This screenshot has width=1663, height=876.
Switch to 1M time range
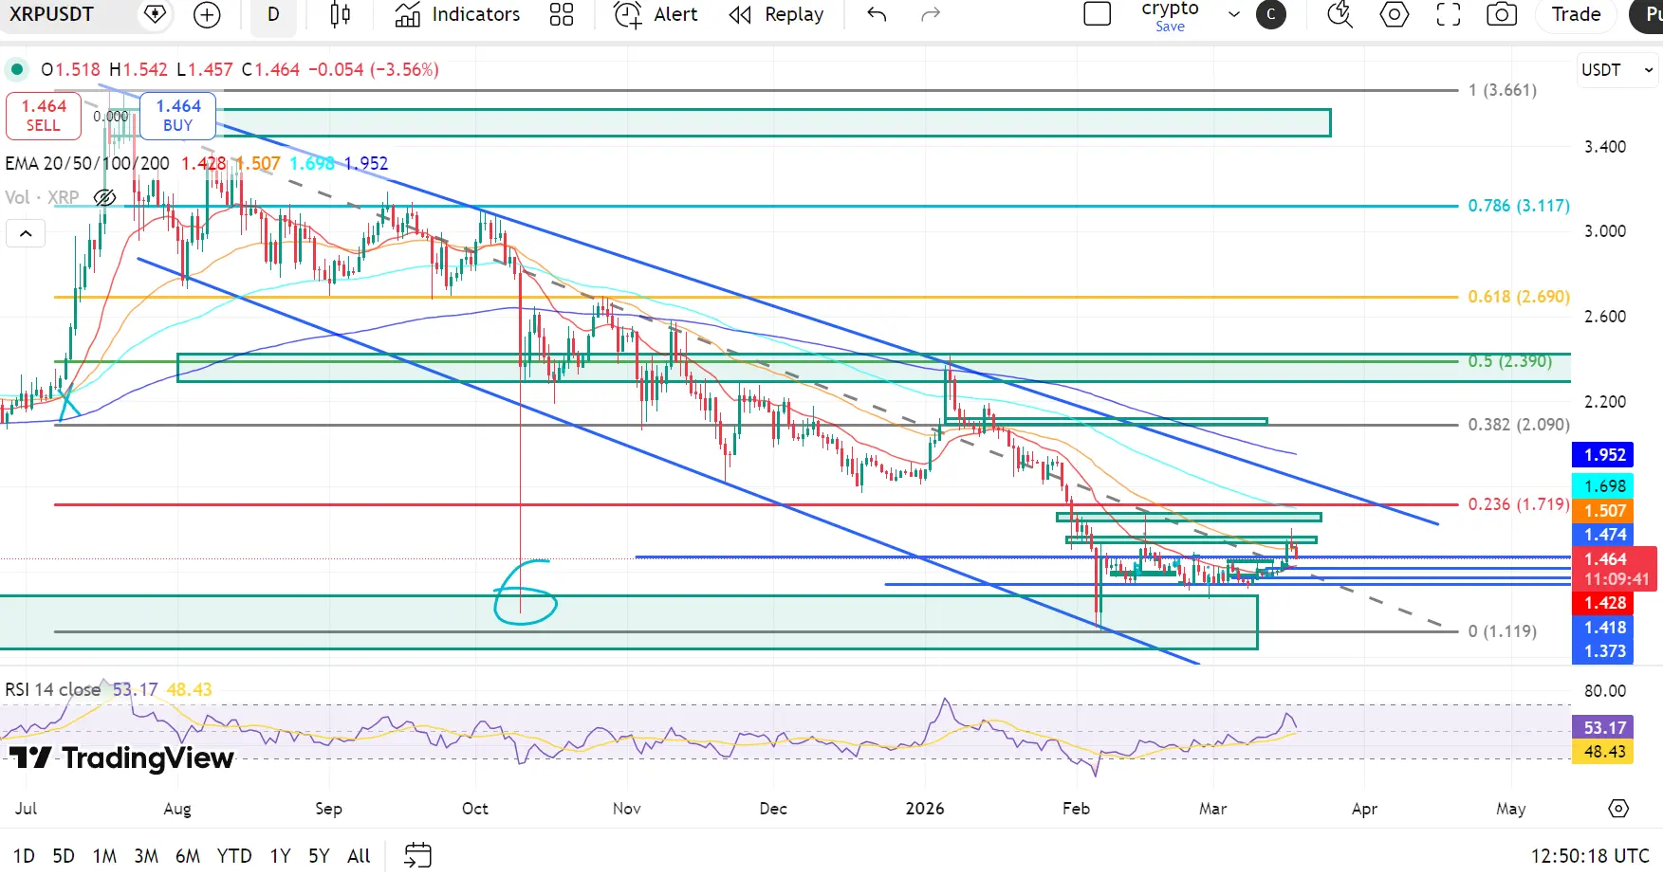104,856
